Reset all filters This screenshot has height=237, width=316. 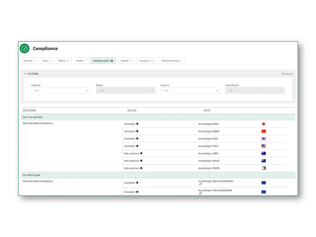pos(287,74)
